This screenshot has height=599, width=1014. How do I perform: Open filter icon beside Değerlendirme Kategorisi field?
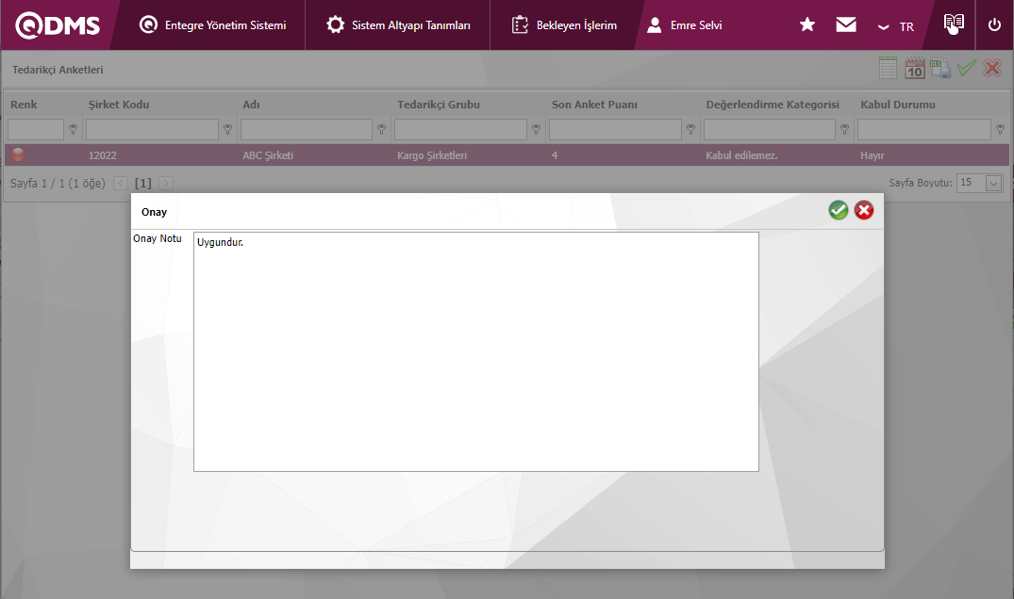coord(844,130)
